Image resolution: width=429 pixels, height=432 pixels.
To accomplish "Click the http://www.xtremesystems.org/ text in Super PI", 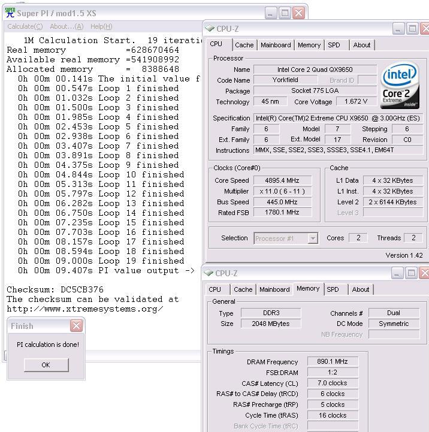I will [85, 309].
